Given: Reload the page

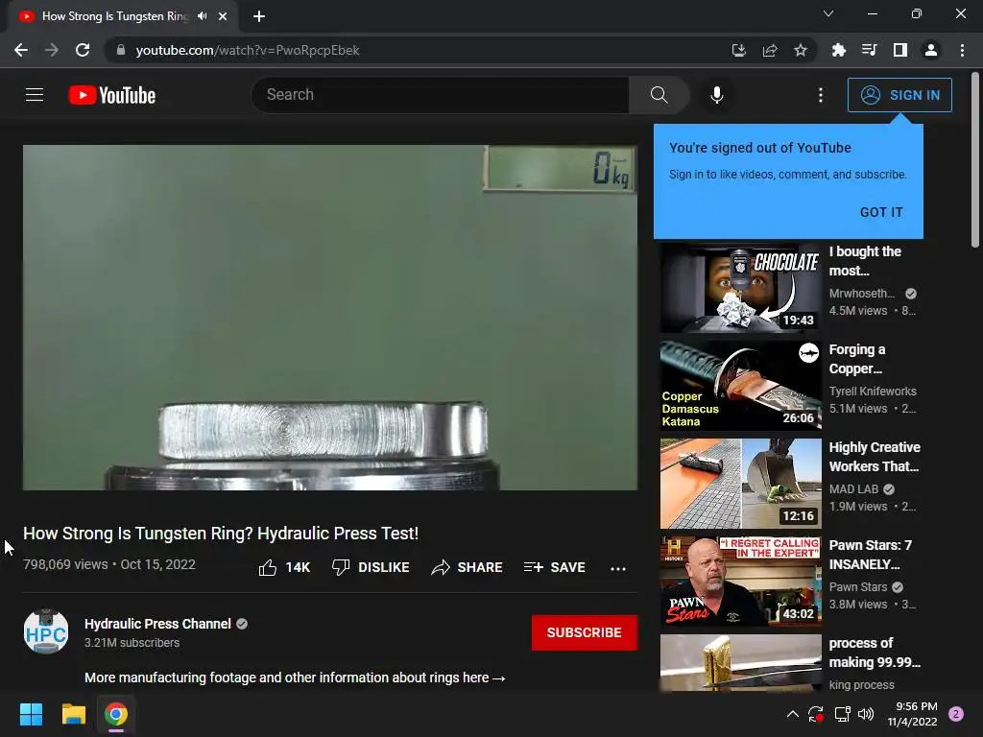Looking at the screenshot, I should 83,50.
